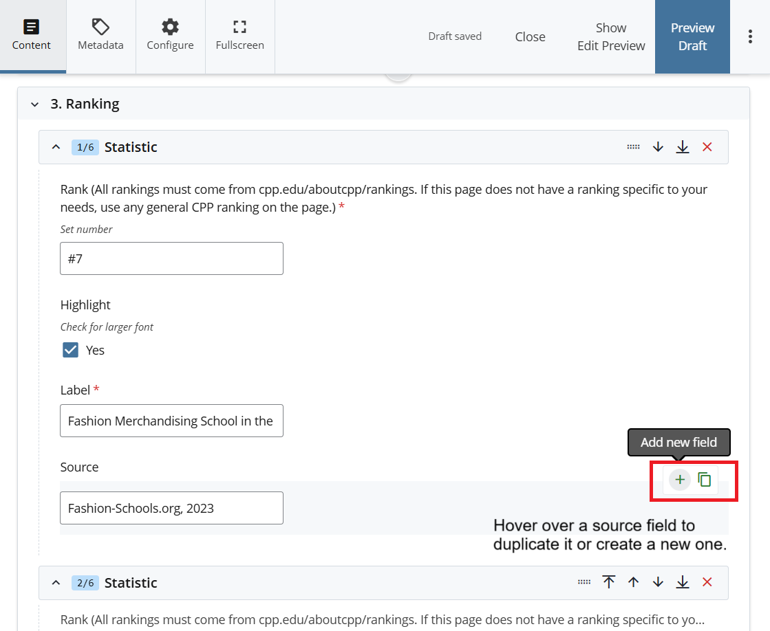770x631 pixels.
Task: Click the Preview Draft button
Action: [x=692, y=37]
